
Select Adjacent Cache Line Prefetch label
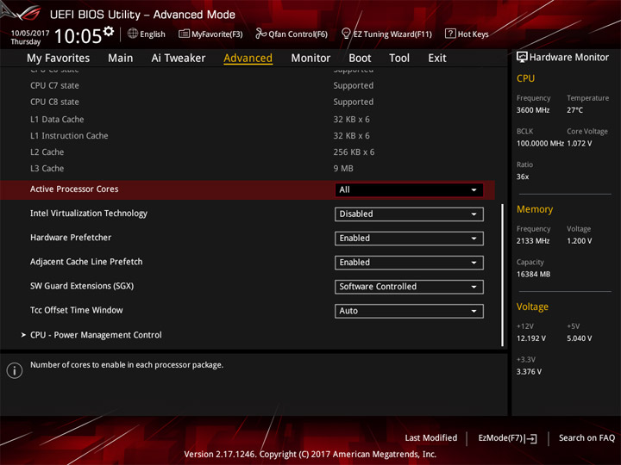pos(86,262)
